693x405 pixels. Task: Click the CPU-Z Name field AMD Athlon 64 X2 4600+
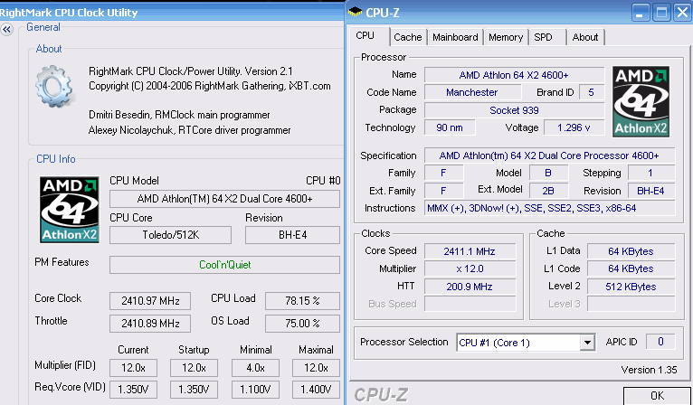pos(514,75)
